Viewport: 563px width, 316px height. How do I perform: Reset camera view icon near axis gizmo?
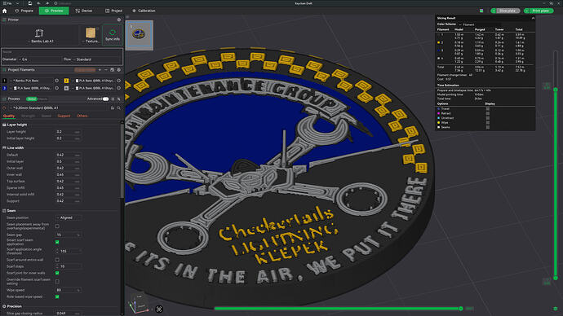(159, 309)
